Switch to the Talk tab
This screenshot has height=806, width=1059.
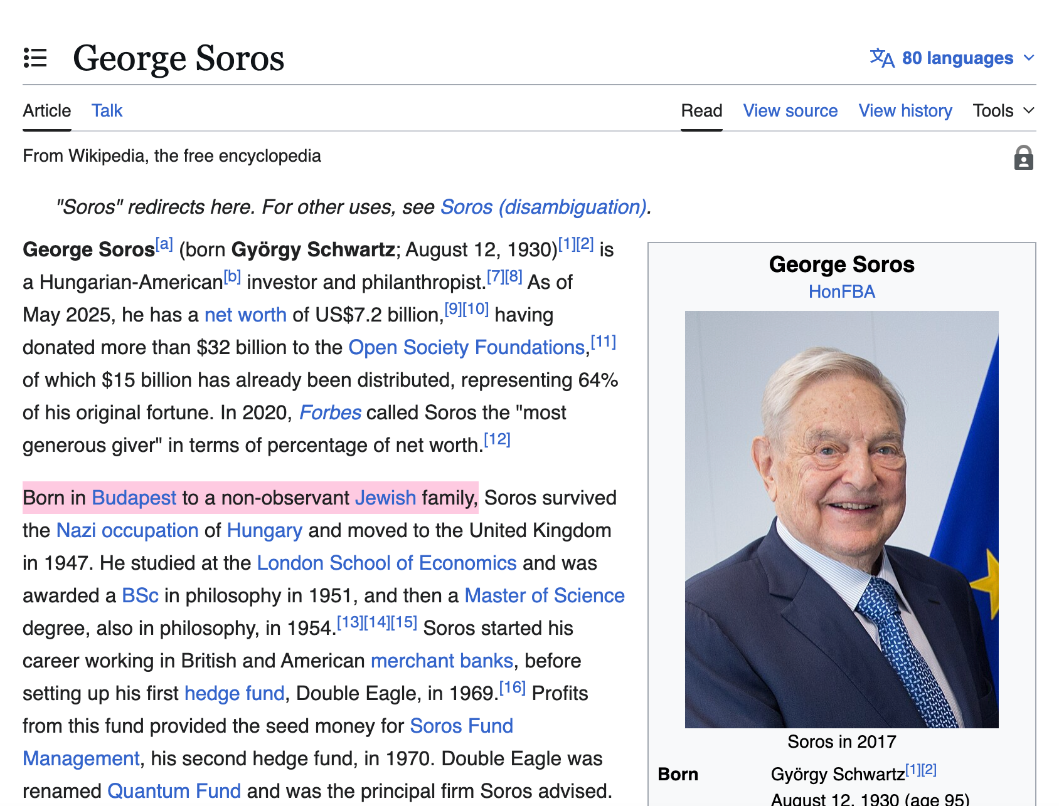click(107, 111)
